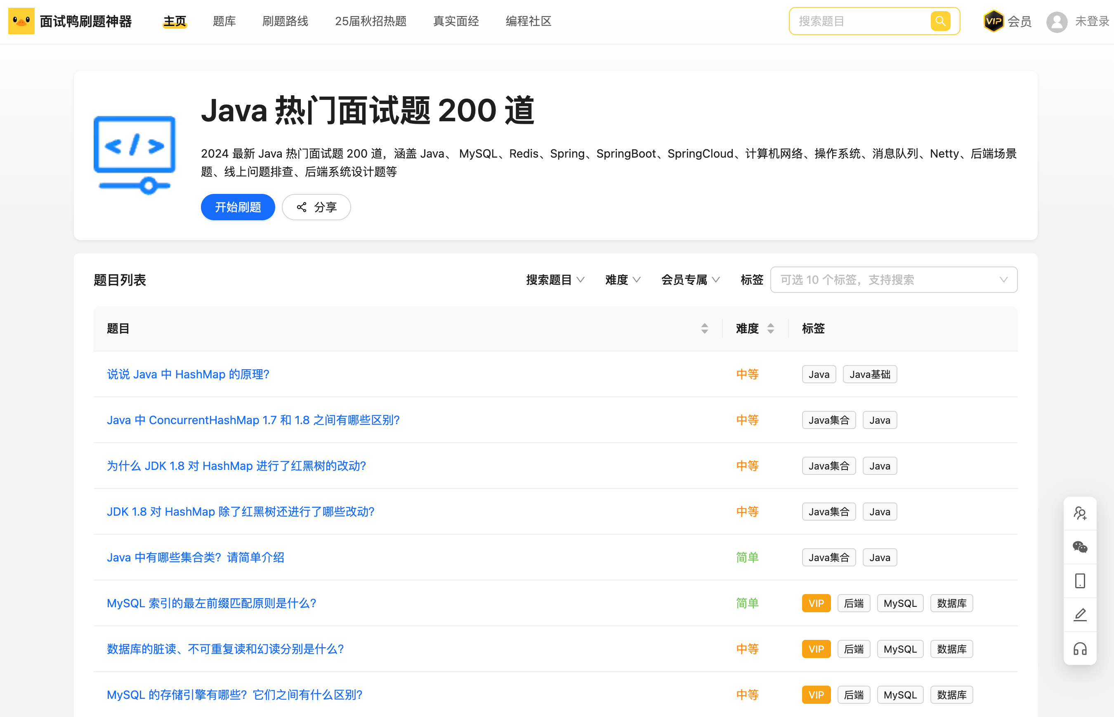The width and height of the screenshot is (1114, 717).
Task: Click VIP badge on 数据库的脏读 row
Action: coord(816,649)
